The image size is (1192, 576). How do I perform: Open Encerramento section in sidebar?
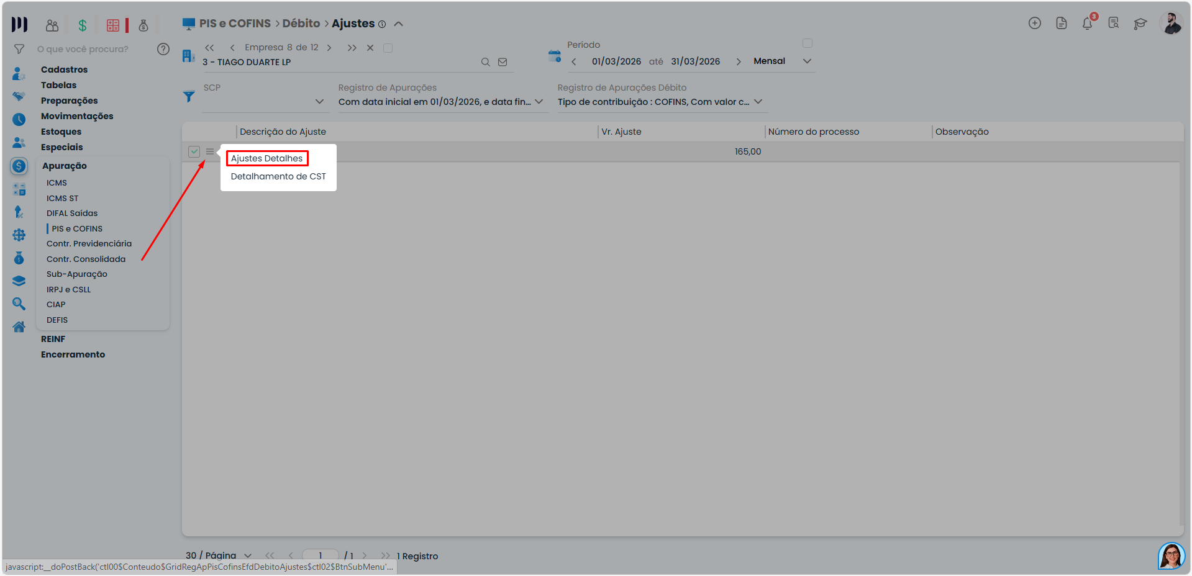[73, 354]
